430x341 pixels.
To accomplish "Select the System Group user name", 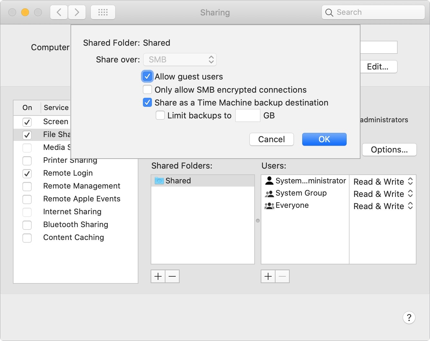I will [x=301, y=193].
